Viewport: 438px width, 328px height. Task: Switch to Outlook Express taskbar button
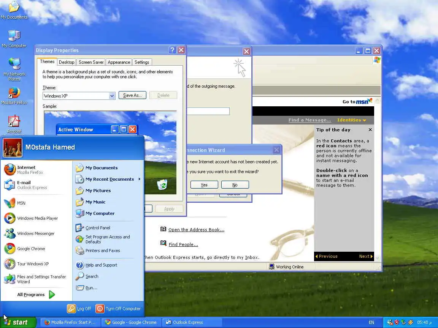pos(192,322)
